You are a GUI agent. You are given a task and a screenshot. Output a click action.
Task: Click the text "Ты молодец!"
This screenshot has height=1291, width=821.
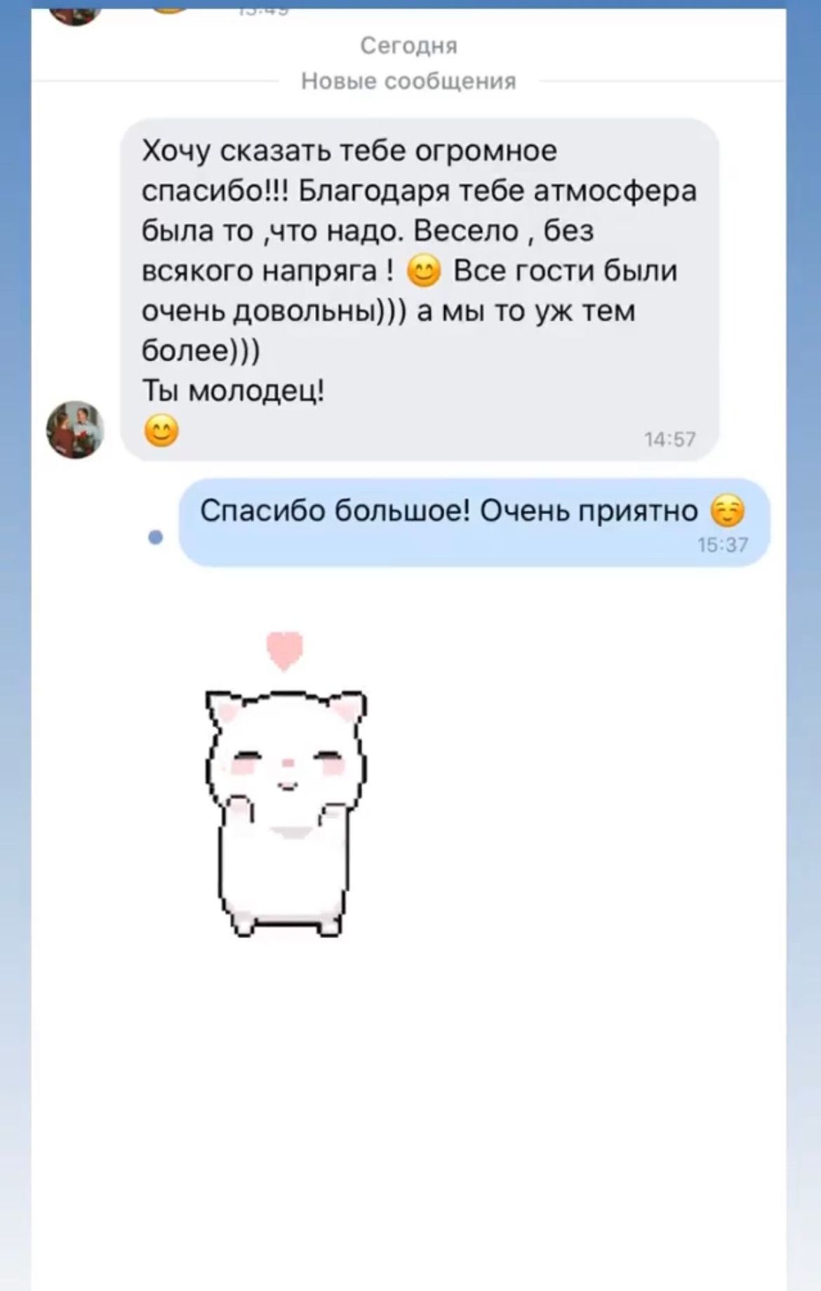click(x=234, y=390)
